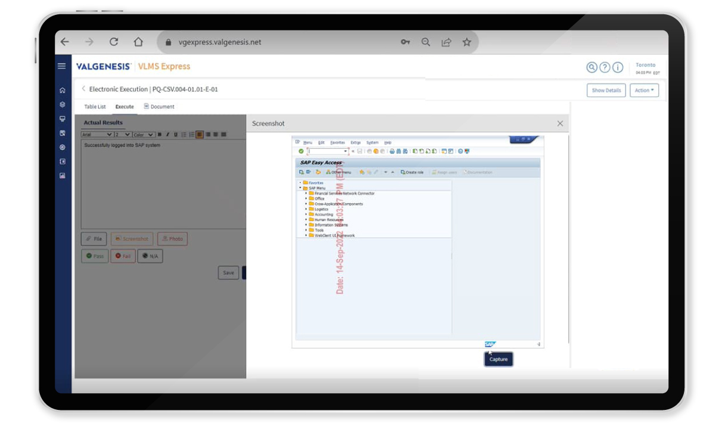Click into the Actual Results text area
The height and width of the screenshot is (423, 722).
(x=163, y=183)
